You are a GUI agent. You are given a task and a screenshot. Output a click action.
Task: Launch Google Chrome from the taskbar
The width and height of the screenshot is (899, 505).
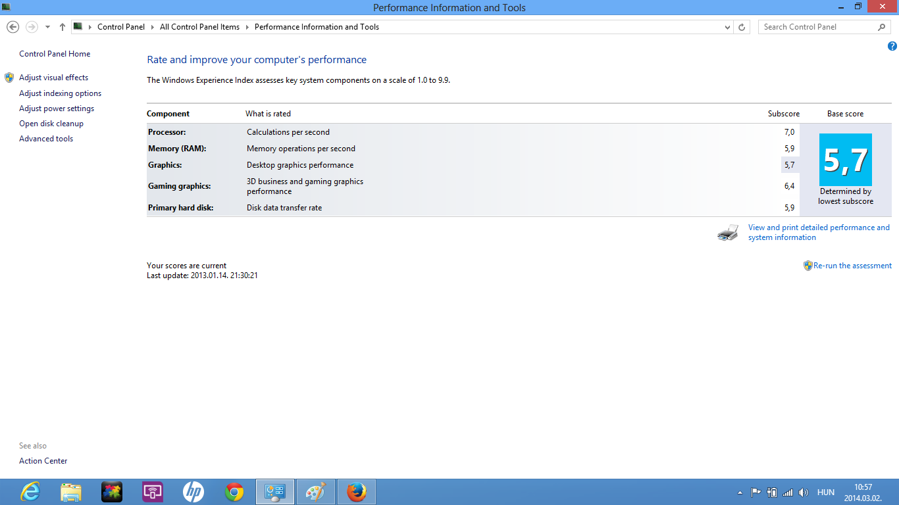(x=234, y=492)
